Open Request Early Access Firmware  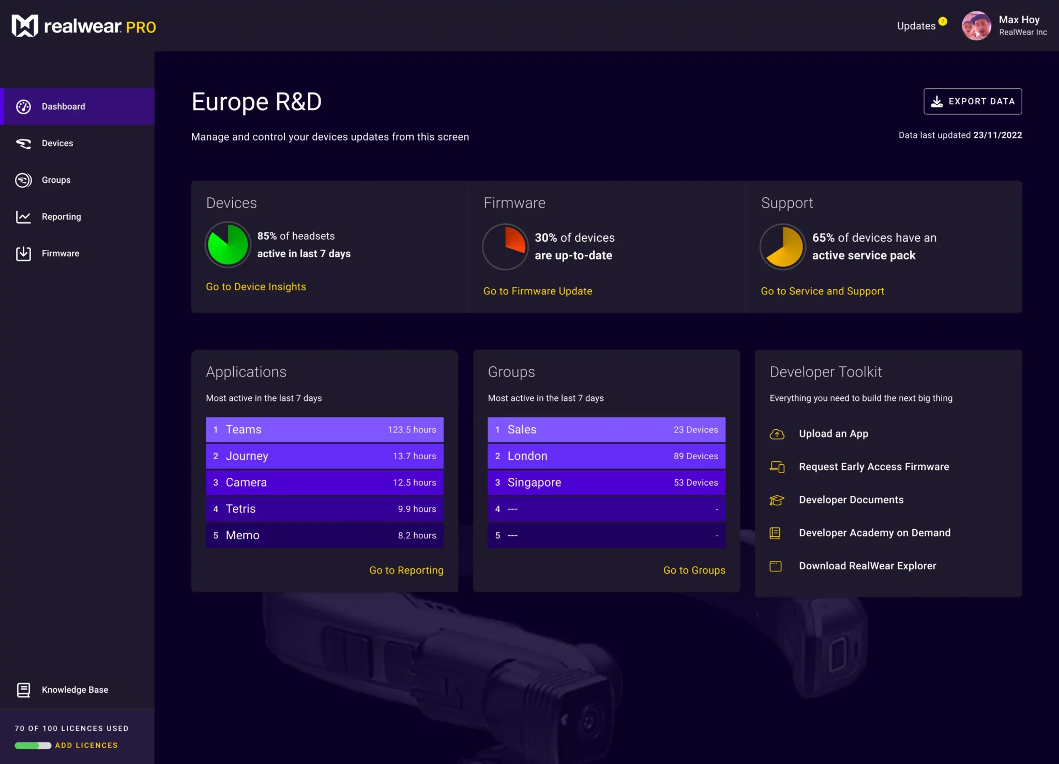874,467
